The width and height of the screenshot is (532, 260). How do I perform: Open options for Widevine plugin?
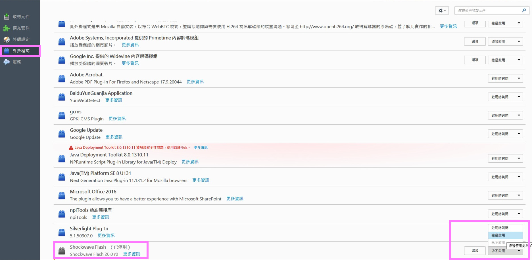[475, 60]
